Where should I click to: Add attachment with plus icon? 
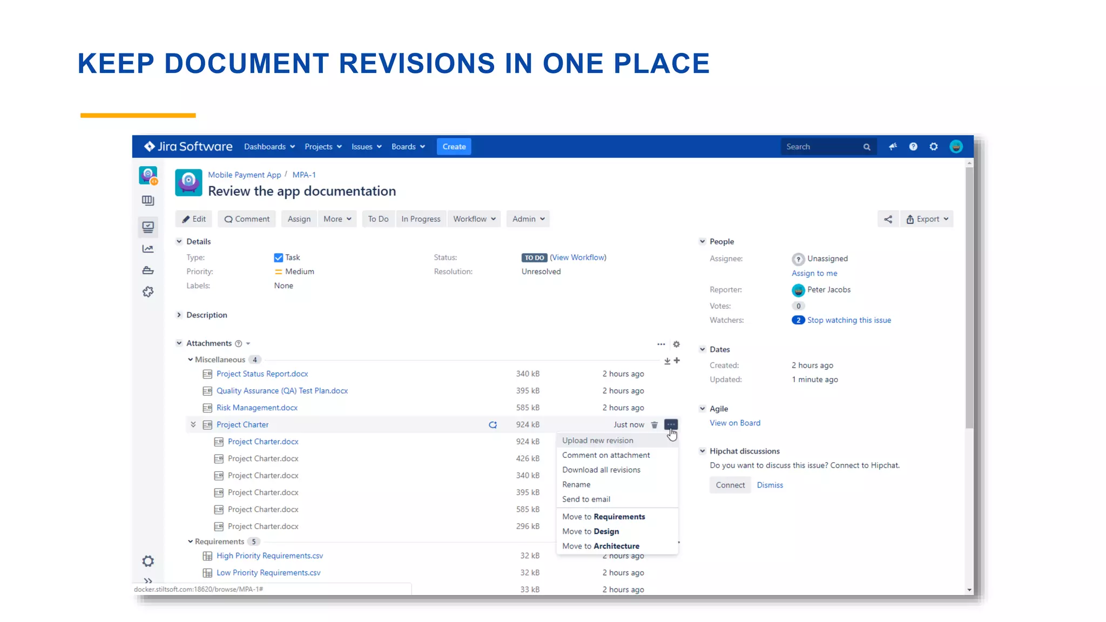click(677, 360)
